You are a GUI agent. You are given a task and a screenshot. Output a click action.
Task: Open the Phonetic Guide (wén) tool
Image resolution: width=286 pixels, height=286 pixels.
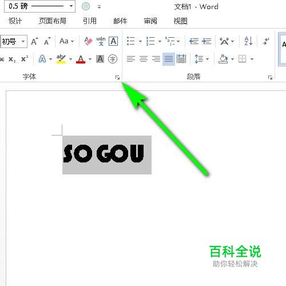(101, 41)
